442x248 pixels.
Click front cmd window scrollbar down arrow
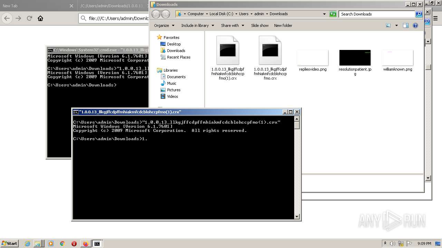coord(297,216)
